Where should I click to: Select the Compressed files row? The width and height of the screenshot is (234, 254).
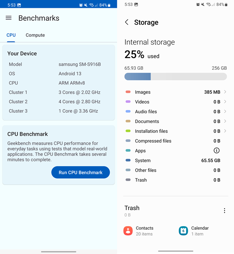point(176,141)
